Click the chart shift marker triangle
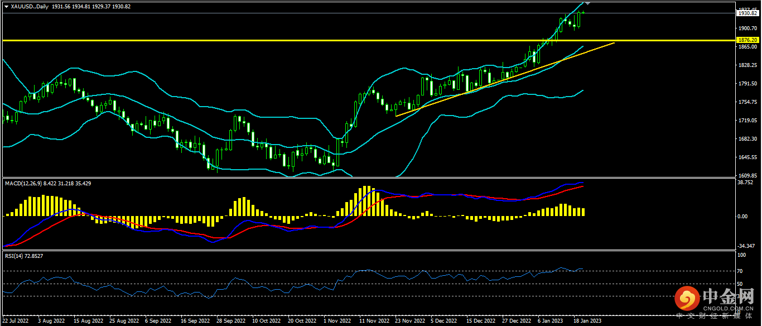762x326 pixels. coord(587,3)
